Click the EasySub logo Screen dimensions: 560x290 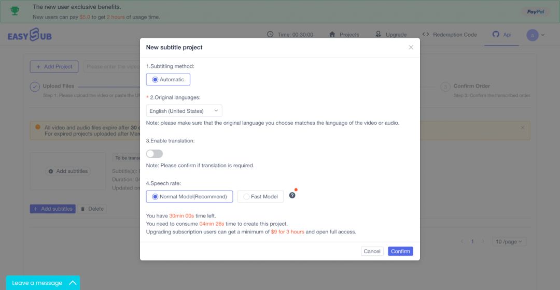pos(30,35)
